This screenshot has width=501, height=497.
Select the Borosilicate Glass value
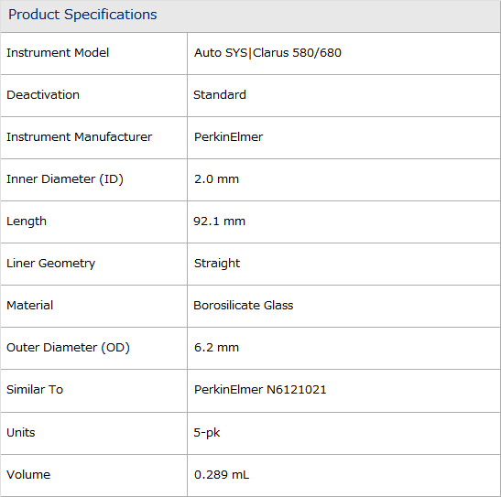coord(244,306)
